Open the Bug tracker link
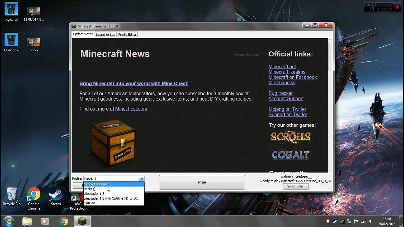 coord(281,93)
